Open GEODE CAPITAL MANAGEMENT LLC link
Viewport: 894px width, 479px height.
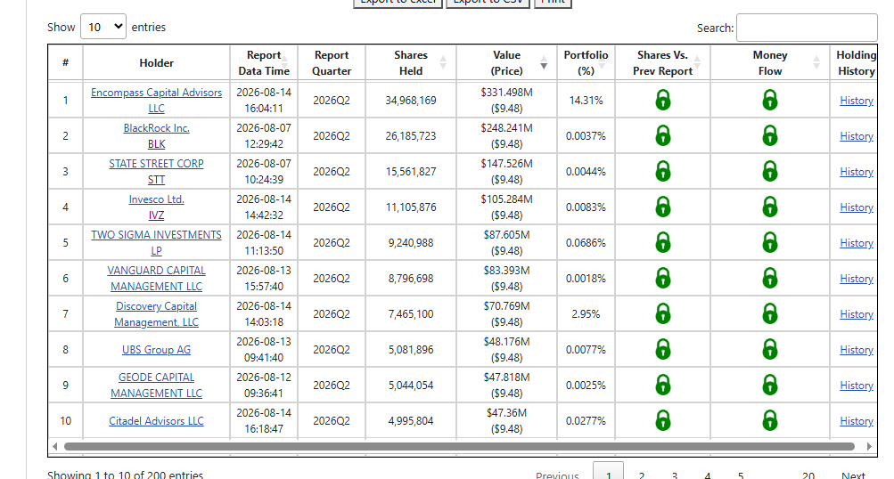pos(156,385)
